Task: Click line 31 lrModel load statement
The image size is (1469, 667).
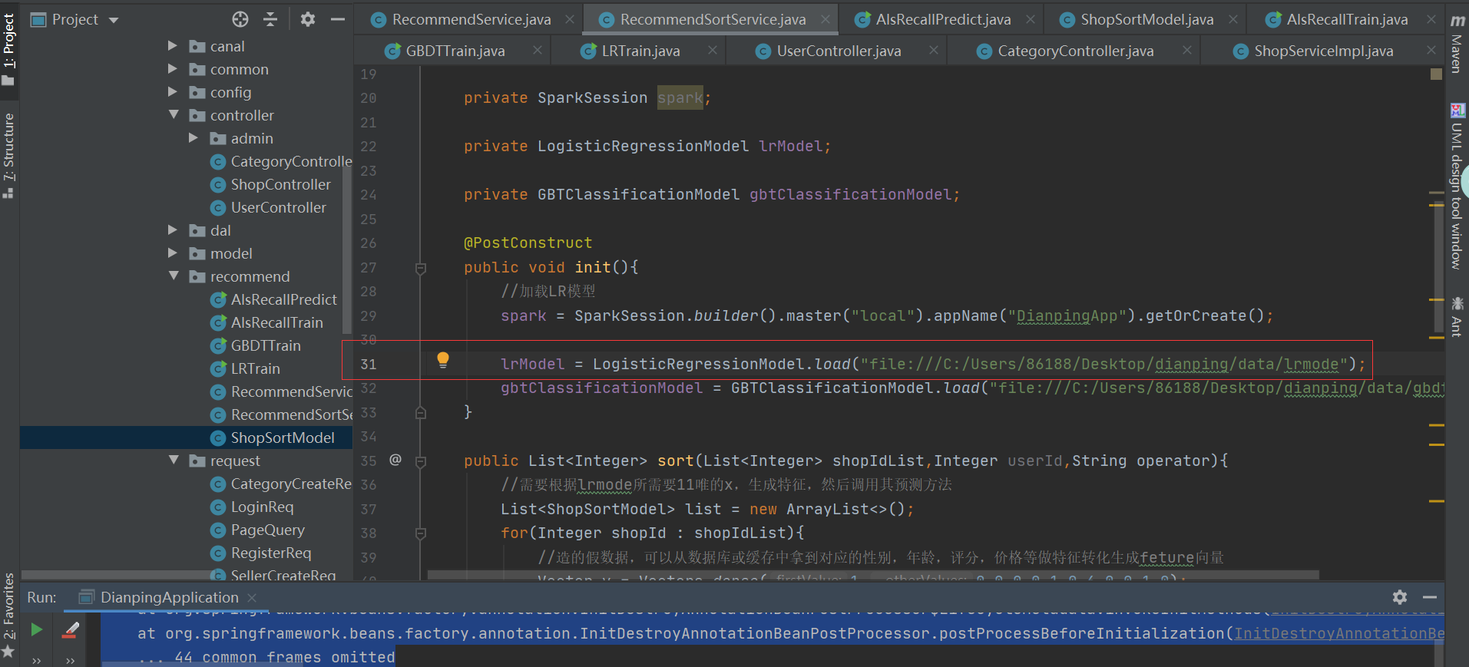Action: coord(933,364)
